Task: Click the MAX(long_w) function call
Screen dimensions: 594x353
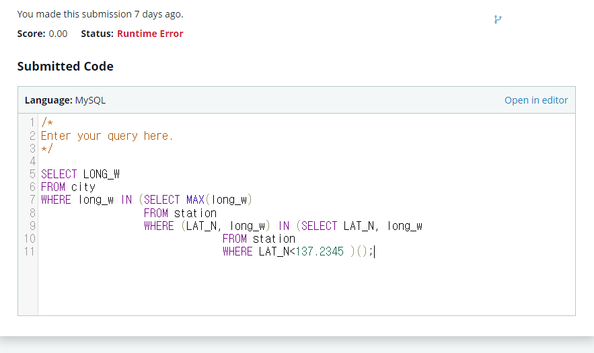Action: click(x=219, y=200)
